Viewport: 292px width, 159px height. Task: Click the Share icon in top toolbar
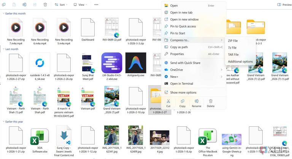pyautogui.click(x=35, y=5)
